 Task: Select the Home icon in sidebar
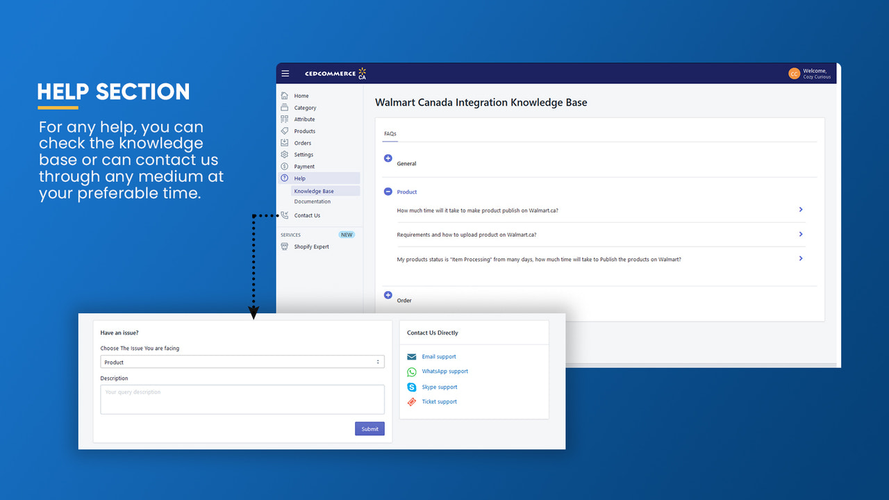tap(285, 95)
